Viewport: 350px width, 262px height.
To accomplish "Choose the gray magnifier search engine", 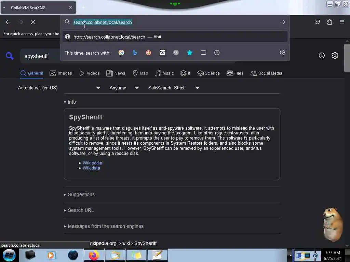I will tap(176, 53).
